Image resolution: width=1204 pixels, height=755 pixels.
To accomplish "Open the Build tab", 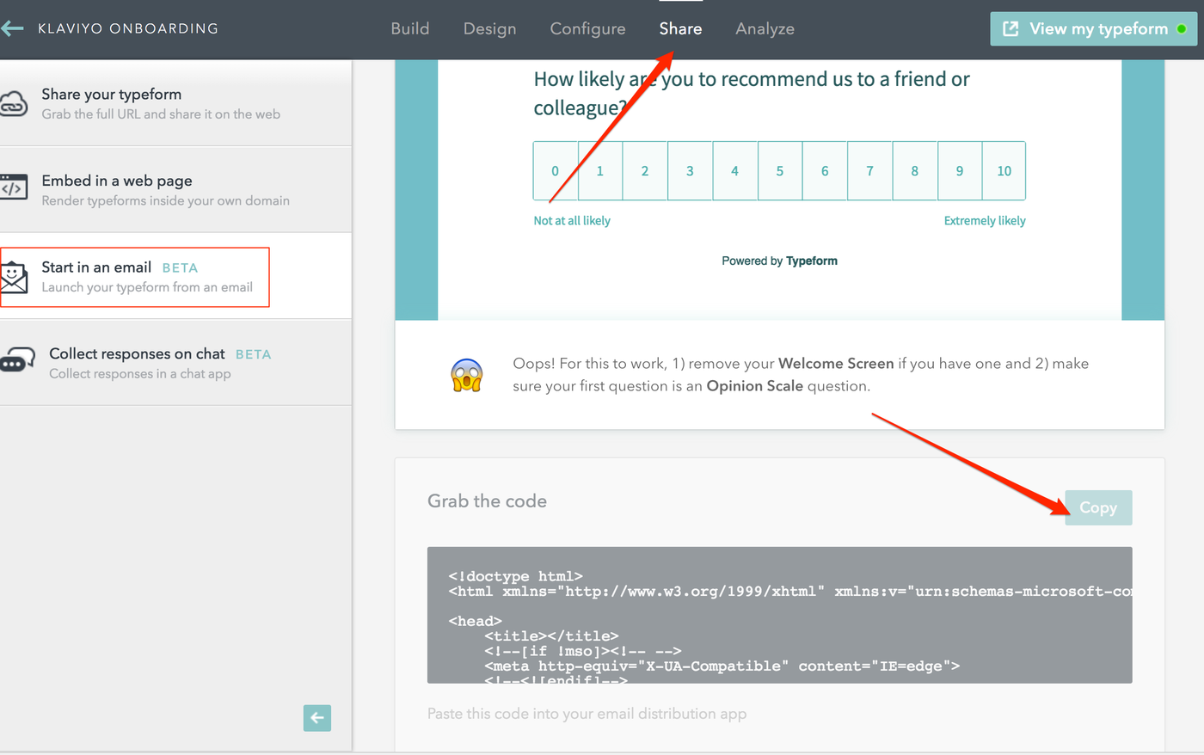I will pyautogui.click(x=409, y=28).
